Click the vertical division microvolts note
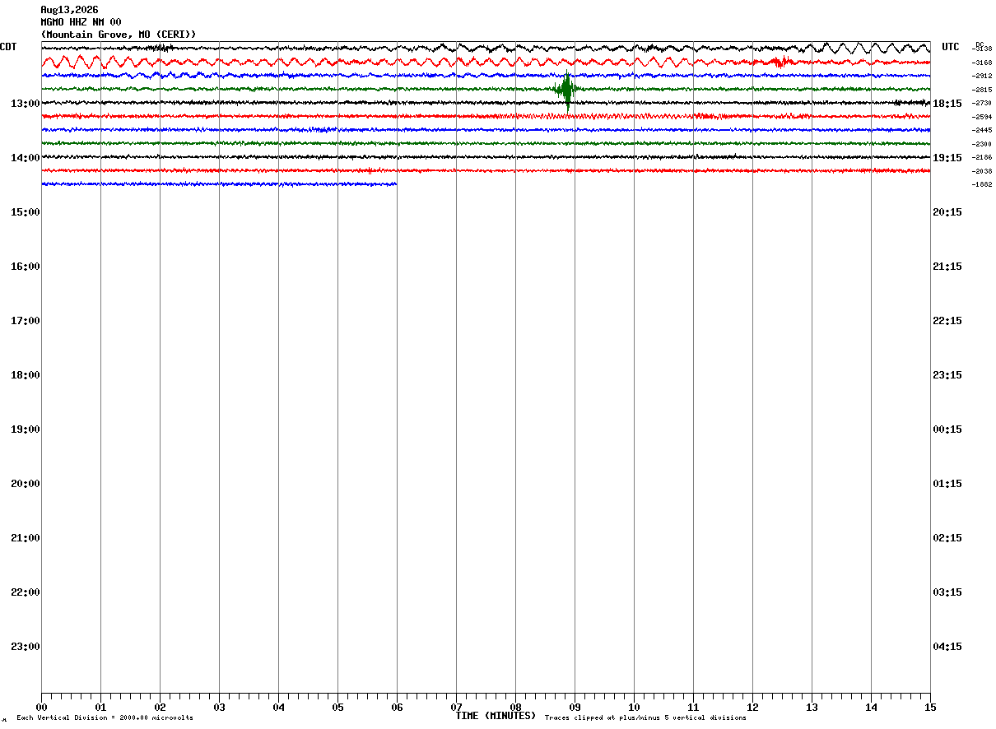The image size is (996, 729). [x=105, y=718]
